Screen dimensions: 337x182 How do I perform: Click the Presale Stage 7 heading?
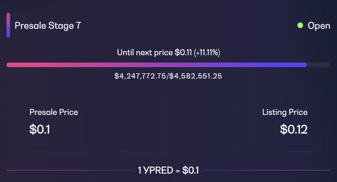(x=48, y=26)
